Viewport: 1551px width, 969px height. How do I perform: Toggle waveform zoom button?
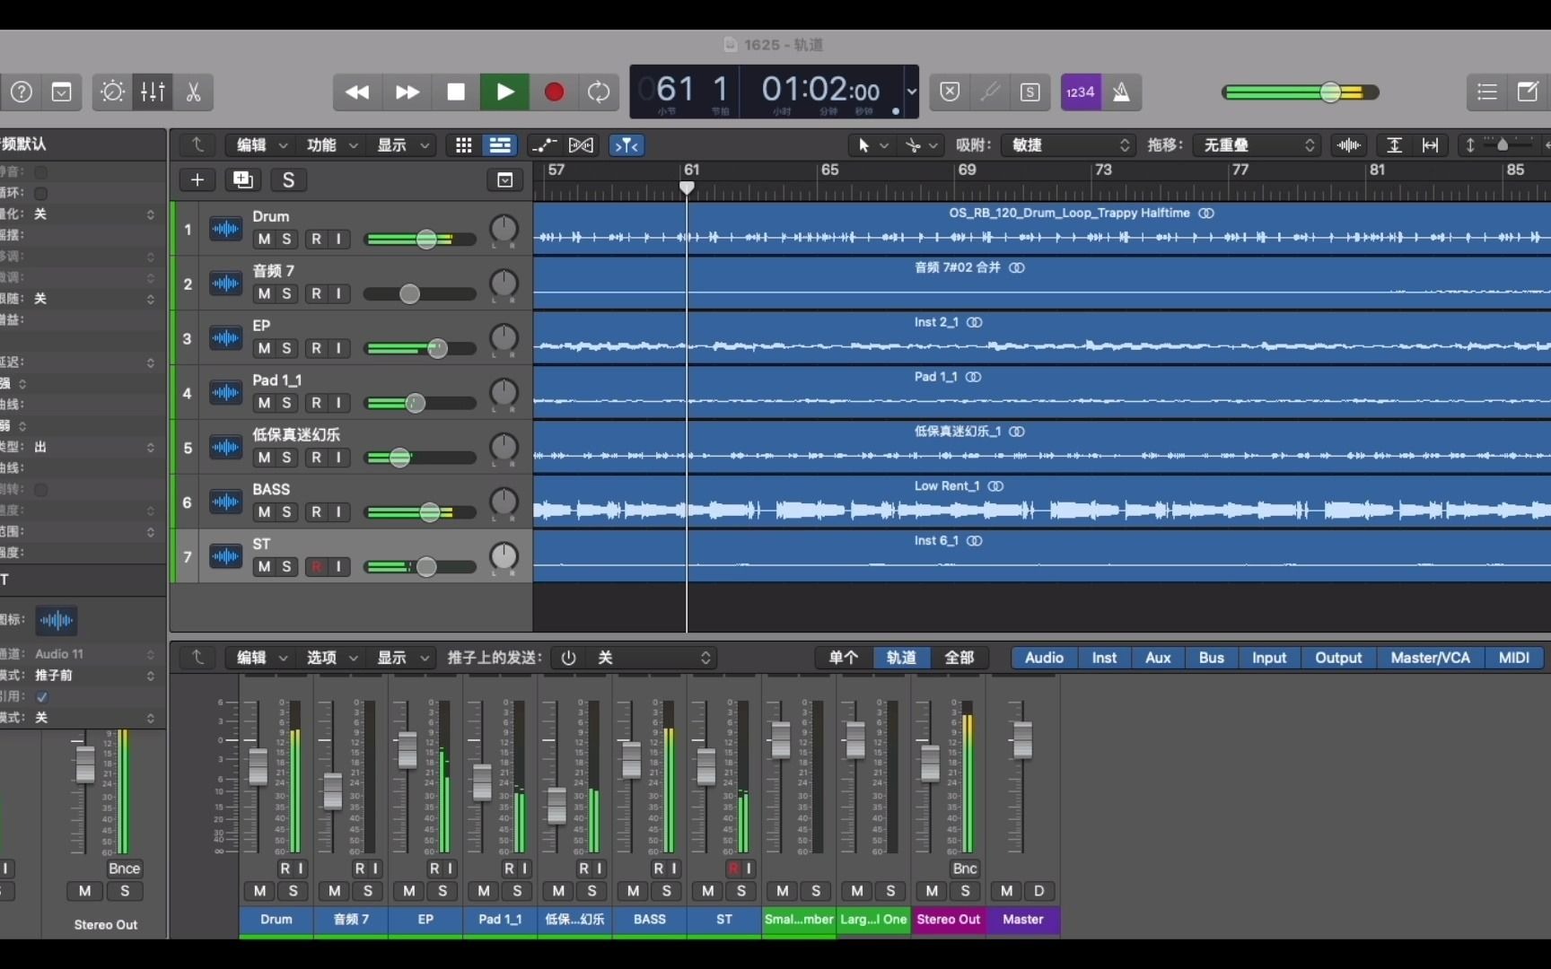coord(1349,145)
